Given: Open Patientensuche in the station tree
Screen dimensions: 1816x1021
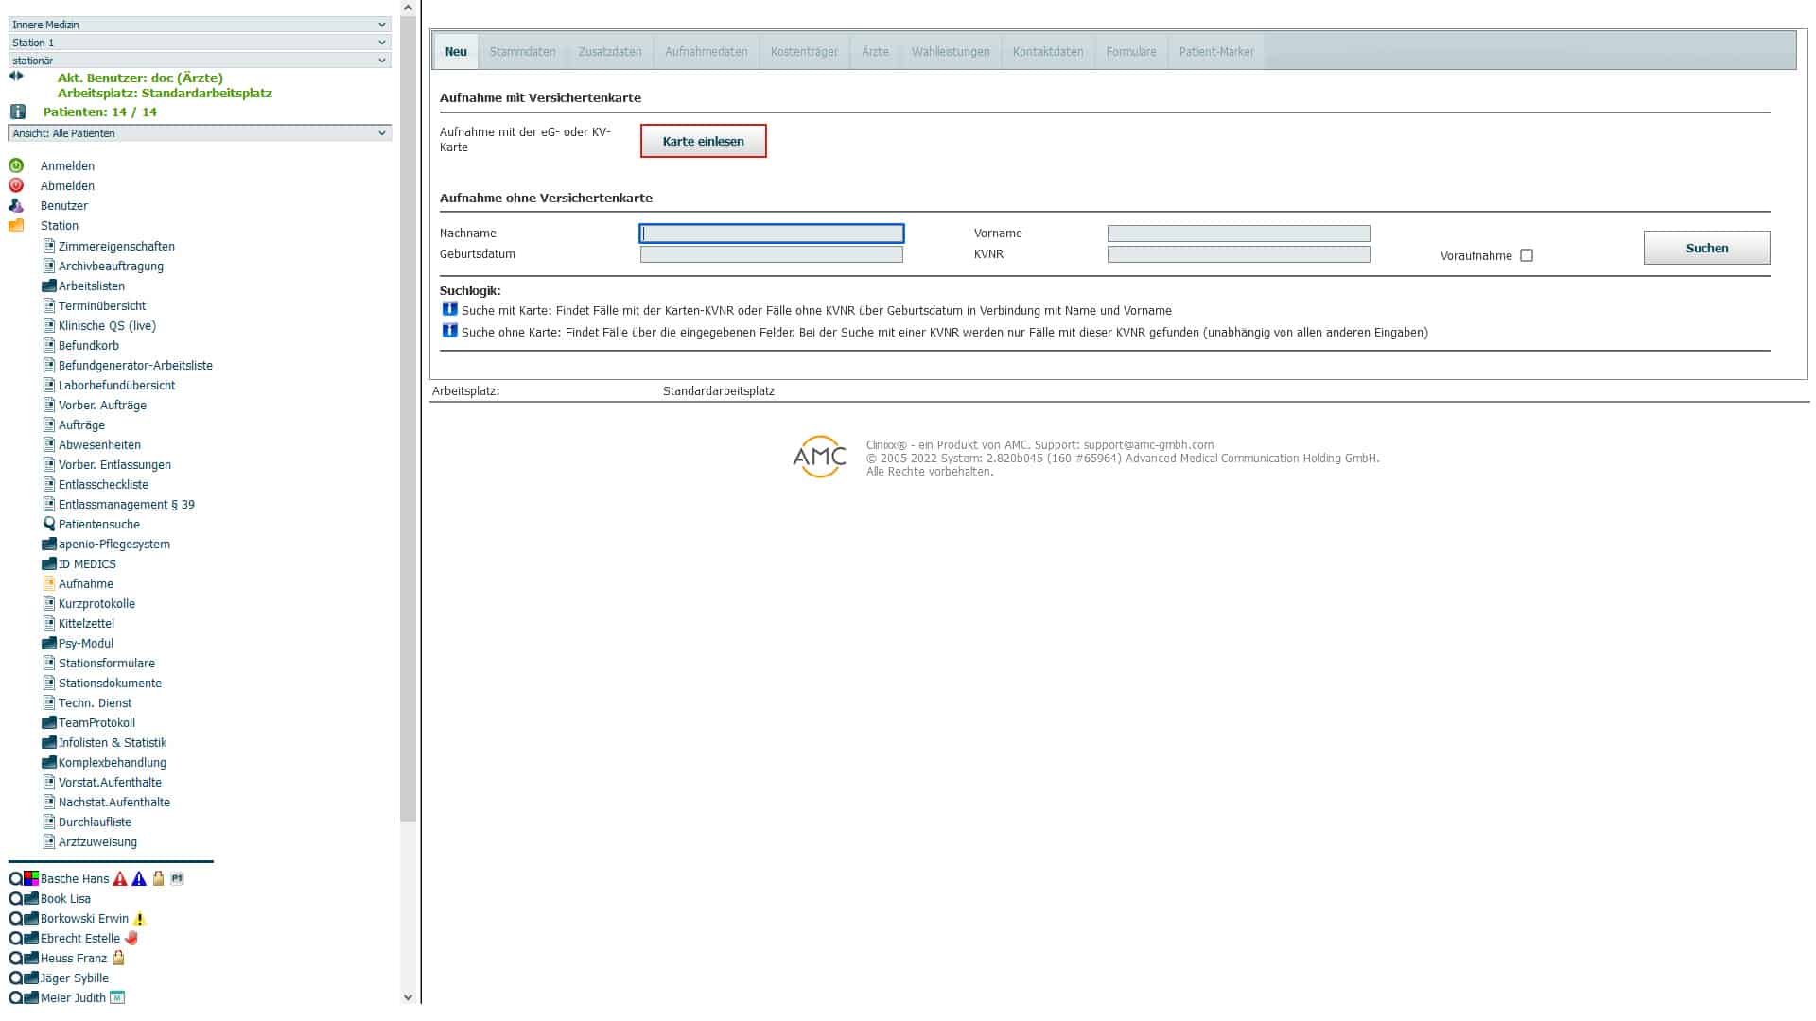Looking at the screenshot, I should click(98, 525).
